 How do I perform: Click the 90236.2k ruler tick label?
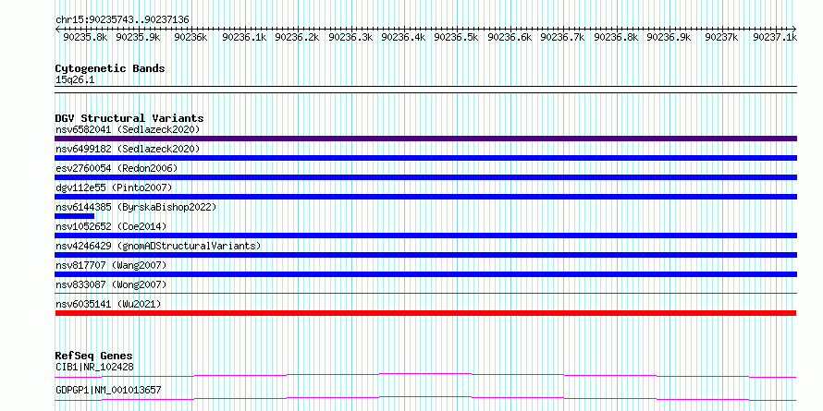click(x=298, y=38)
